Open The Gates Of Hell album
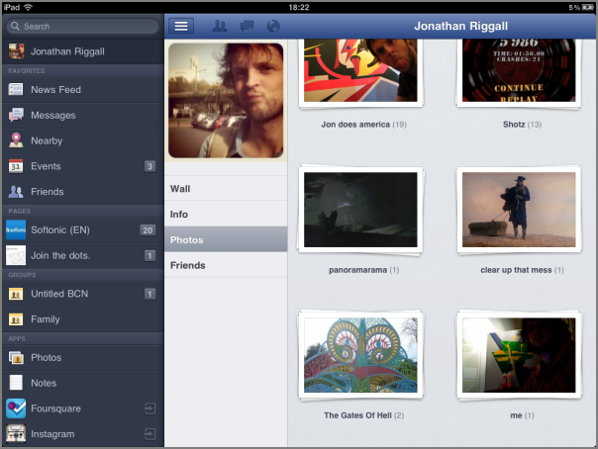Screen dimensions: 598x449 [x=360, y=355]
